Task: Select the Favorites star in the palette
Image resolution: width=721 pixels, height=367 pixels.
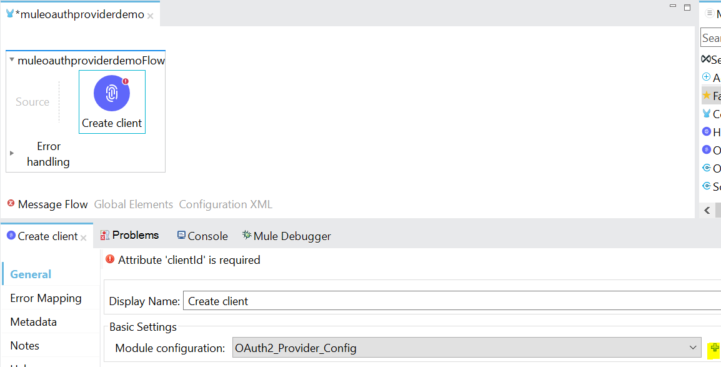Action: (x=707, y=96)
